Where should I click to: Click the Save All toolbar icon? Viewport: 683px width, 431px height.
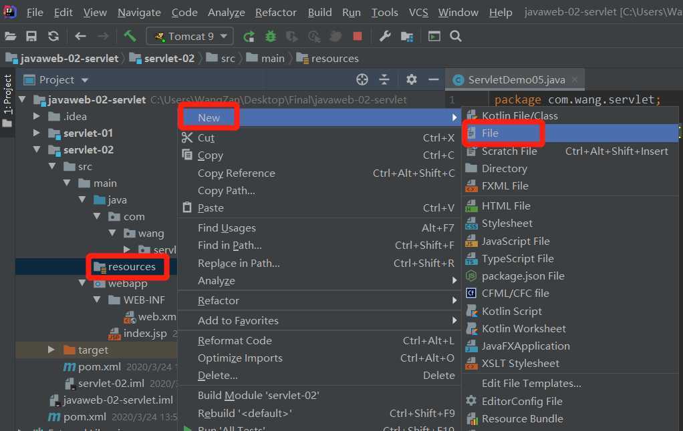coord(31,36)
